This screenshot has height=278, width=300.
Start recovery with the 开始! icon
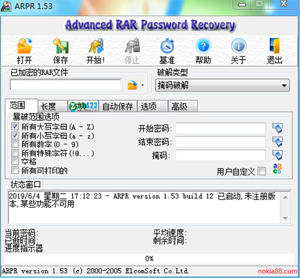point(96,46)
